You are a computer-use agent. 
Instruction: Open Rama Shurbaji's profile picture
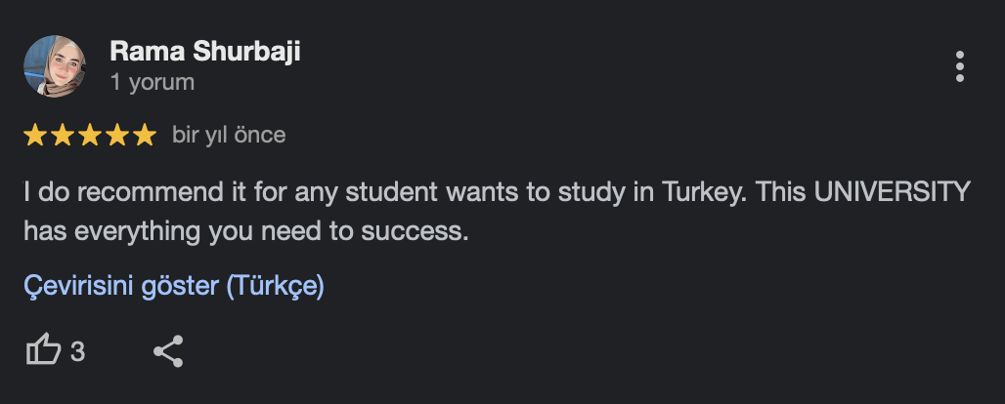[55, 66]
